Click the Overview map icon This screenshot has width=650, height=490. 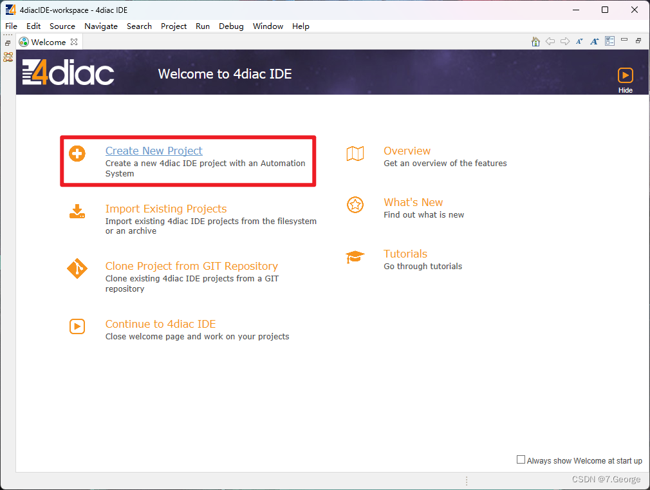[355, 154]
